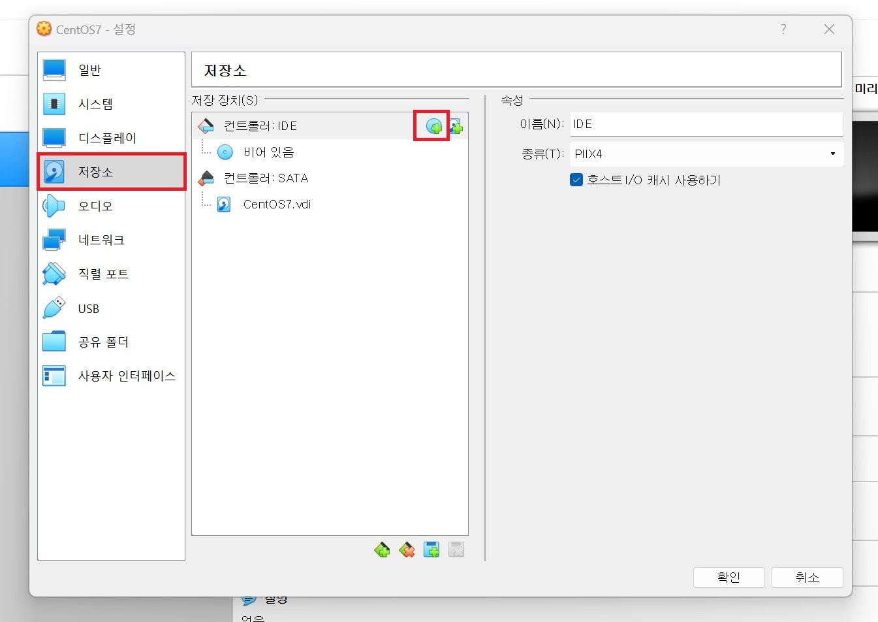The height and width of the screenshot is (622, 878).
Task: Select the 비어 있음 optical drive entry
Action: click(x=330, y=152)
